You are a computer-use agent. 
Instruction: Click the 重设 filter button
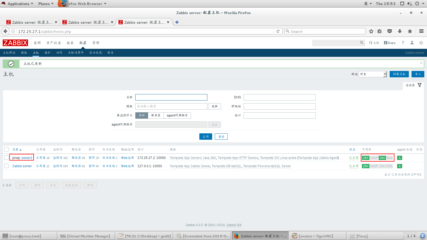pos(221,137)
